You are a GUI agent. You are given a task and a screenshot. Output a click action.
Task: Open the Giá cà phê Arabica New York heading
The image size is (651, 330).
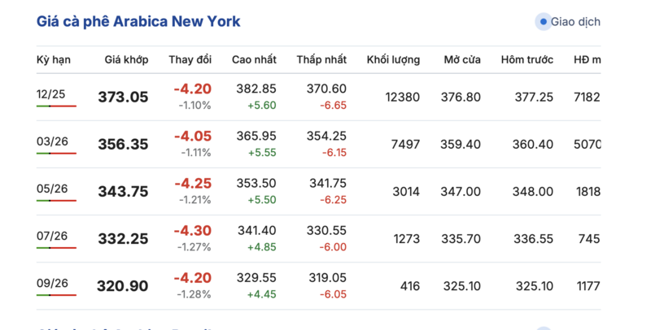(138, 21)
